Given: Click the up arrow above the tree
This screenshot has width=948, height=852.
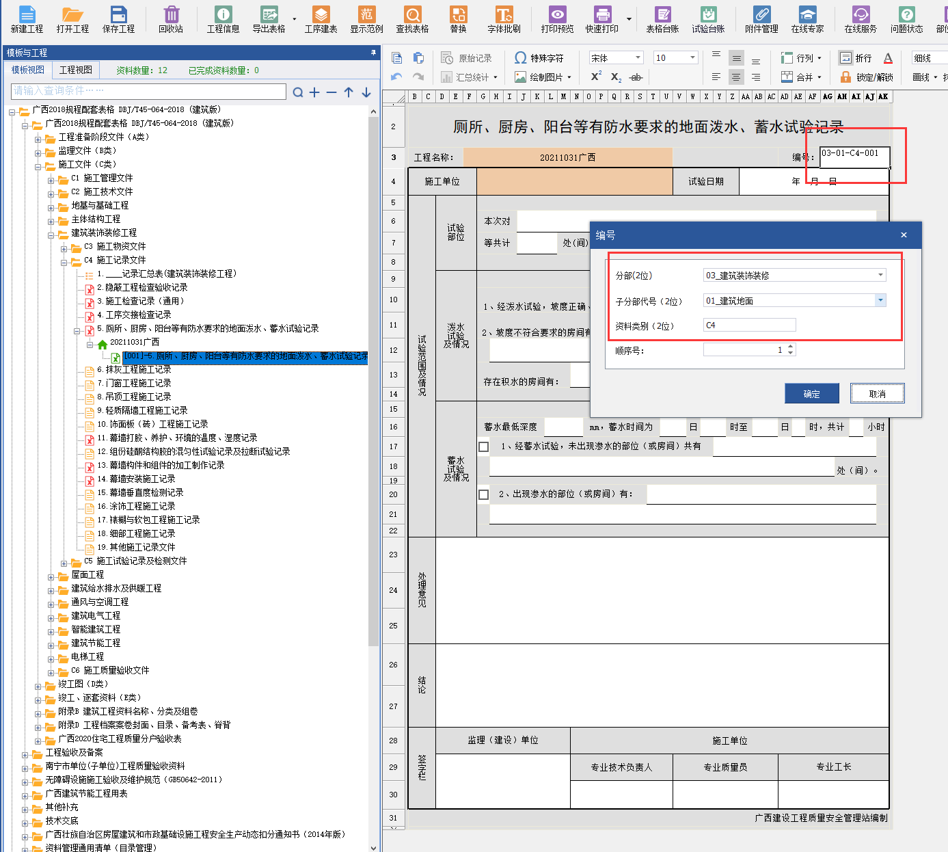Looking at the screenshot, I should (x=349, y=92).
